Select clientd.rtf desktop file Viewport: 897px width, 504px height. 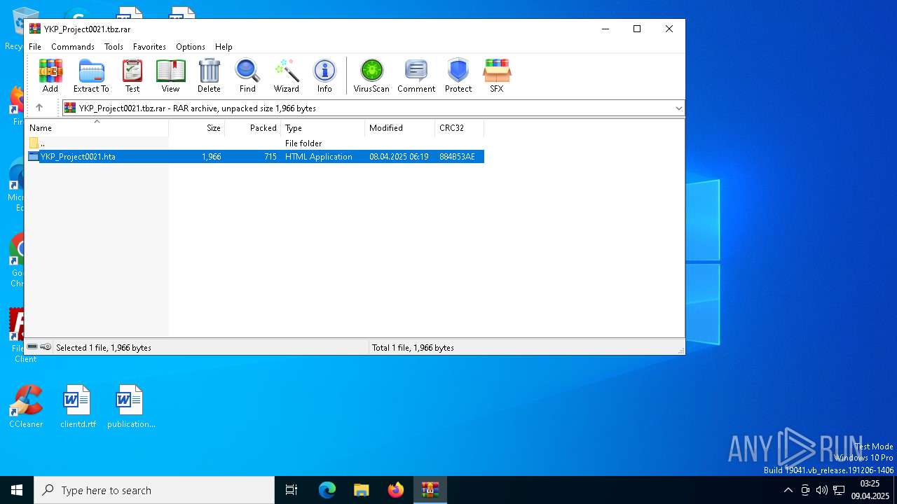(78, 407)
